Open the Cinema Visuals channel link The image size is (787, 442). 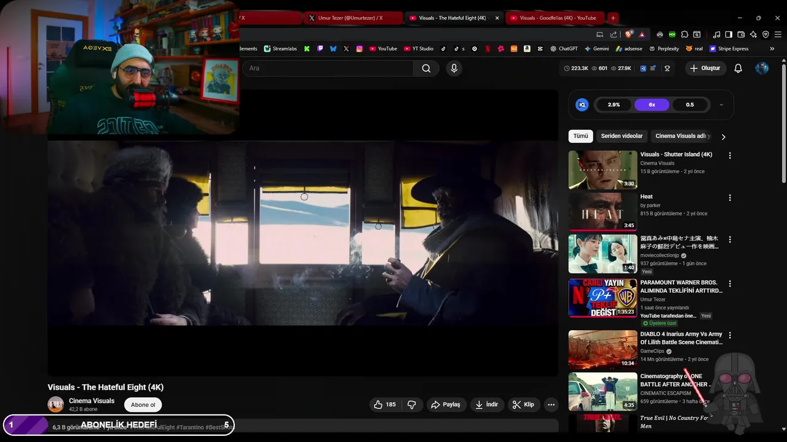coord(92,401)
